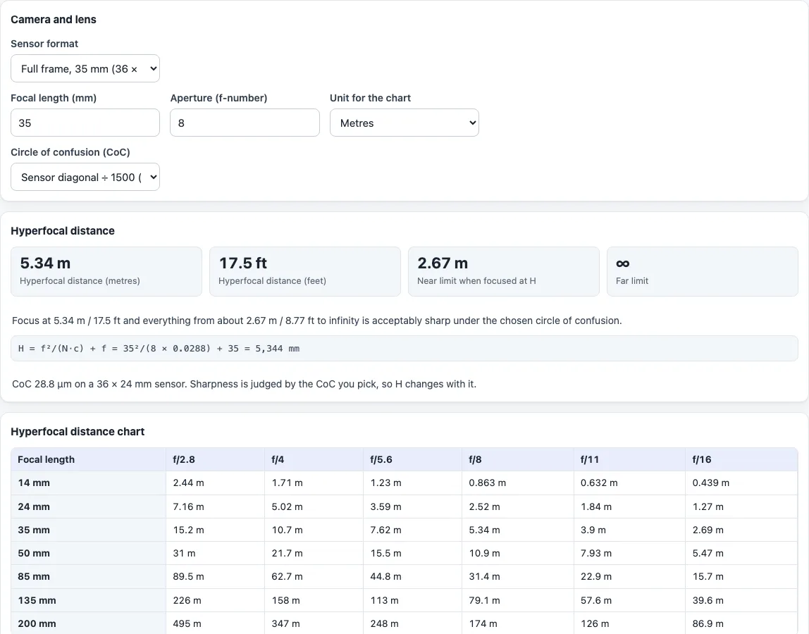The image size is (809, 634).
Task: Select the "15.2 m" table cell
Action: tap(215, 530)
